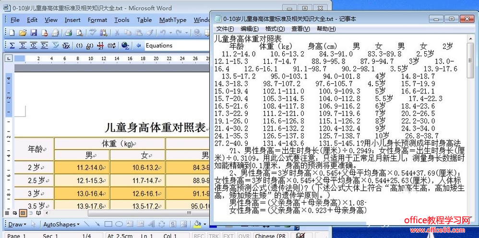Image resolution: width=479 pixels, height=238 pixels.
Task: Open the File menu in Word
Action: point(15,20)
